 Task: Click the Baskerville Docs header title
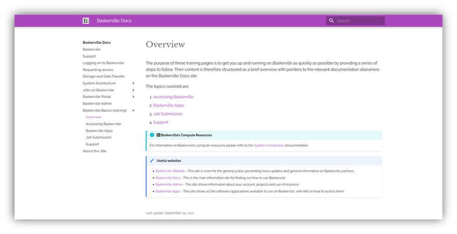click(114, 20)
